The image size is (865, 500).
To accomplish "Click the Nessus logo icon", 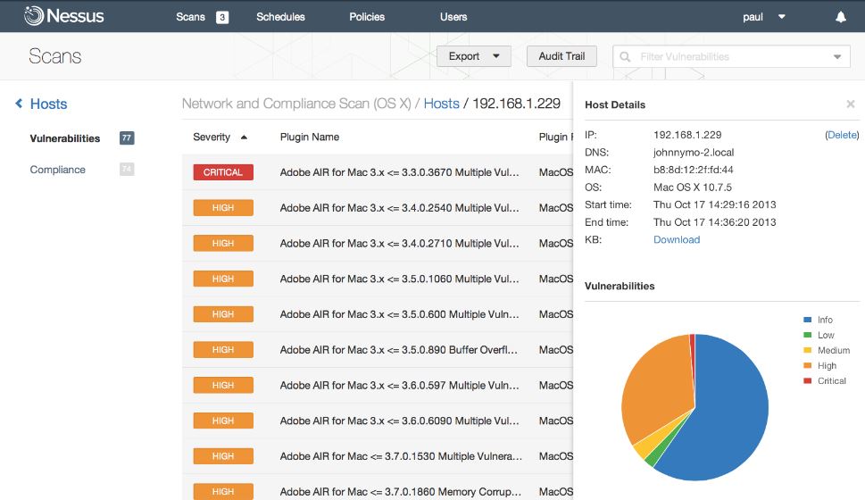I will click(x=34, y=16).
